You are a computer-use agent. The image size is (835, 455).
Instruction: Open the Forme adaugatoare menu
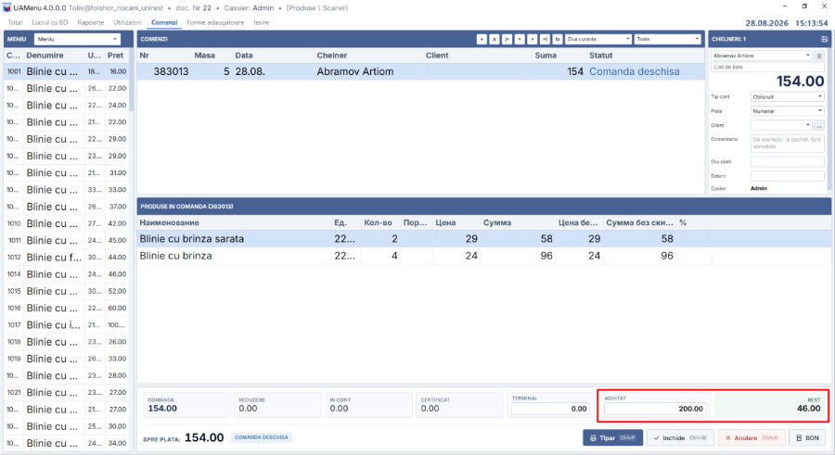point(215,22)
